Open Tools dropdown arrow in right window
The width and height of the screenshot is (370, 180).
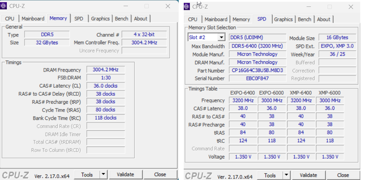point(286,175)
